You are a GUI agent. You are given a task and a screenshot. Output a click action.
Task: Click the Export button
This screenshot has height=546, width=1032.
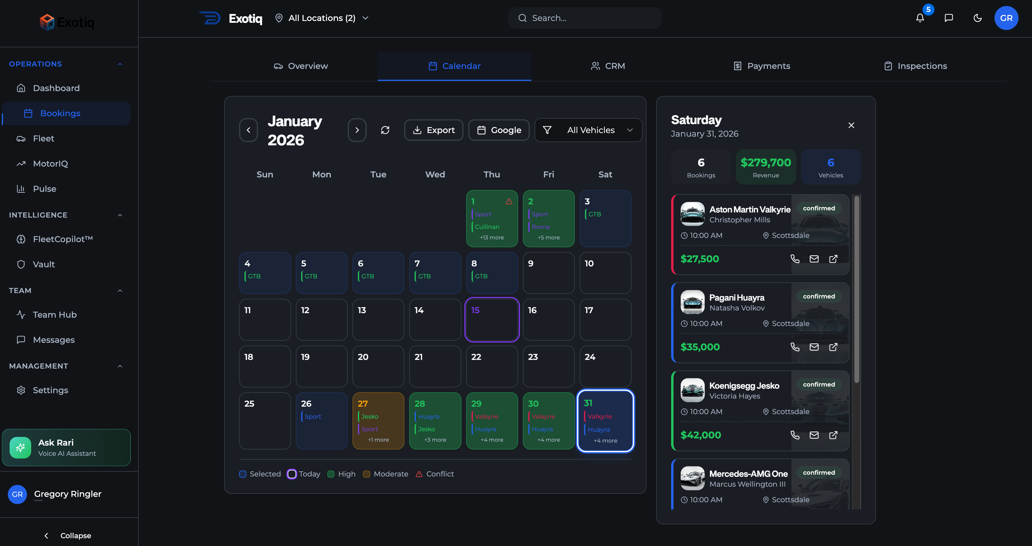433,130
